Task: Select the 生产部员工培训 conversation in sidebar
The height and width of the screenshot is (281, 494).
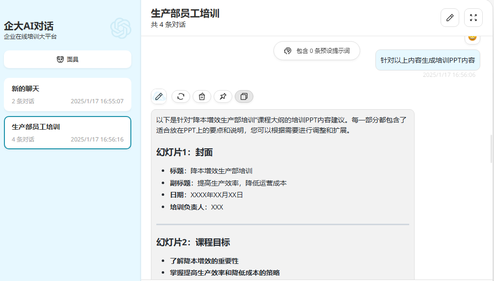Action: pos(68,133)
